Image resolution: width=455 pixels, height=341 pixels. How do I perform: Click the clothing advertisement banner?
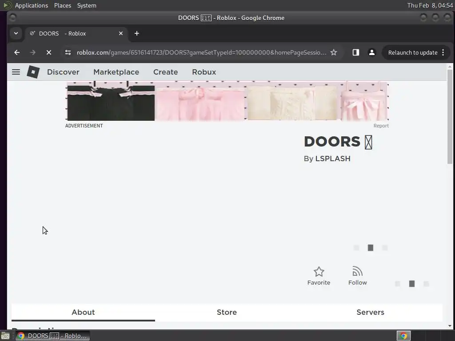pyautogui.click(x=227, y=101)
